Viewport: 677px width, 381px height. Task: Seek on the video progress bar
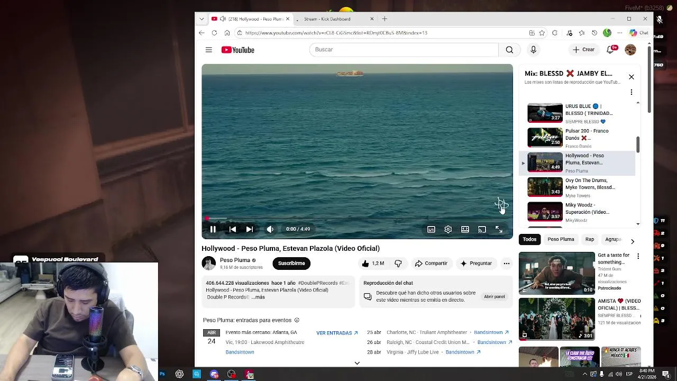357,219
